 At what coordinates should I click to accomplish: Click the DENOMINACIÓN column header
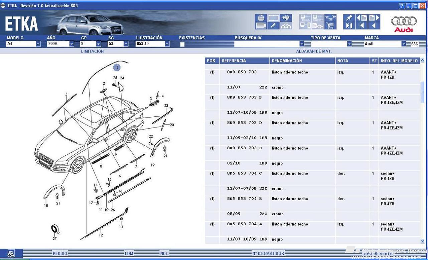point(302,61)
